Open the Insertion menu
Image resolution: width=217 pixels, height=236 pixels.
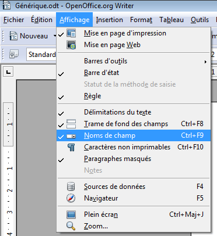(109, 20)
